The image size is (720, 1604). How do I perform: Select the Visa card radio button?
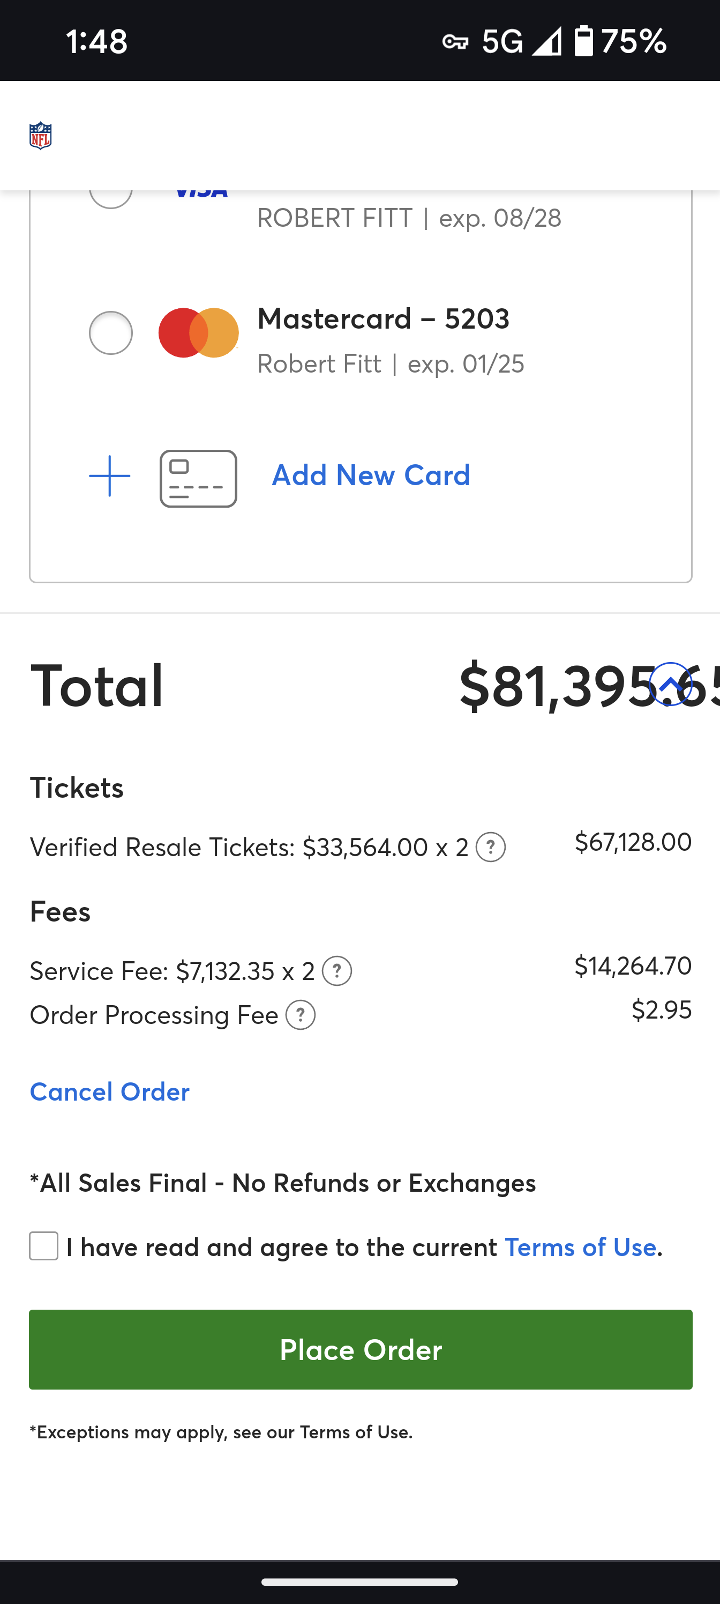(111, 194)
